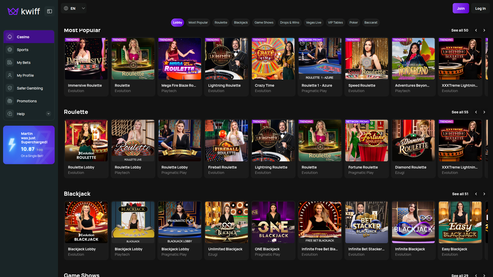Image resolution: width=493 pixels, height=277 pixels.
Task: Select the Safer Gambling shield icon
Action: (x=10, y=88)
